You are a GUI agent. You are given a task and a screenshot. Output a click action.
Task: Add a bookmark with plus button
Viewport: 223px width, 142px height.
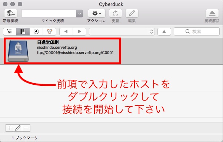point(10,128)
